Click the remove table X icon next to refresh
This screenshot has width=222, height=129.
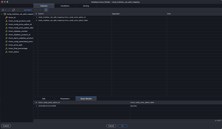(x=18, y=10)
